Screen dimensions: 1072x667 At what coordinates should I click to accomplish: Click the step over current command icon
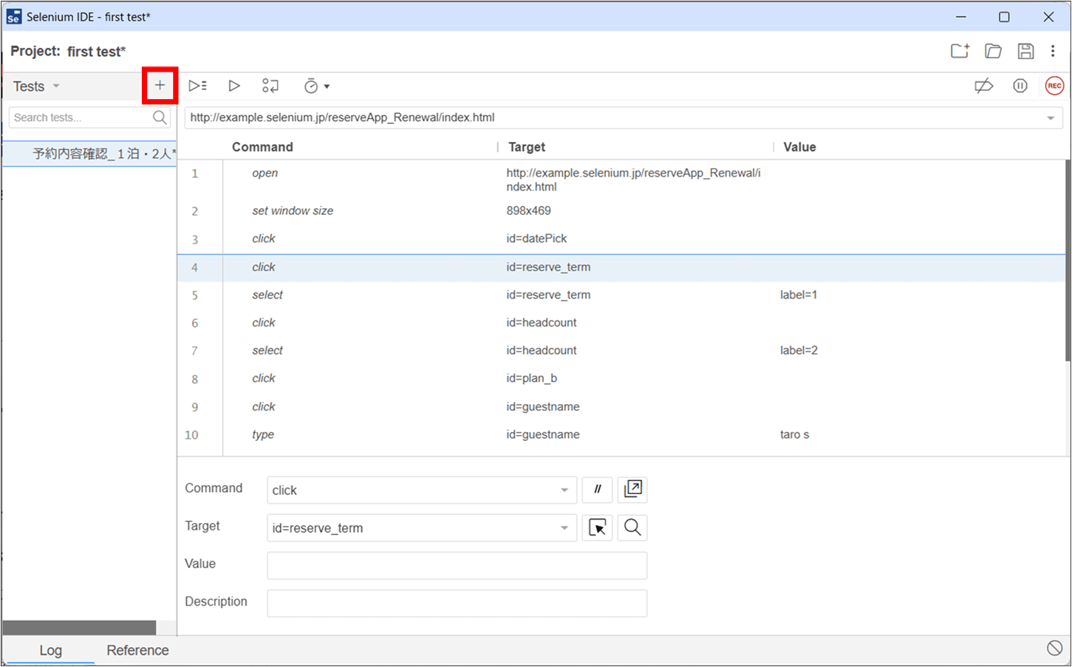(270, 86)
